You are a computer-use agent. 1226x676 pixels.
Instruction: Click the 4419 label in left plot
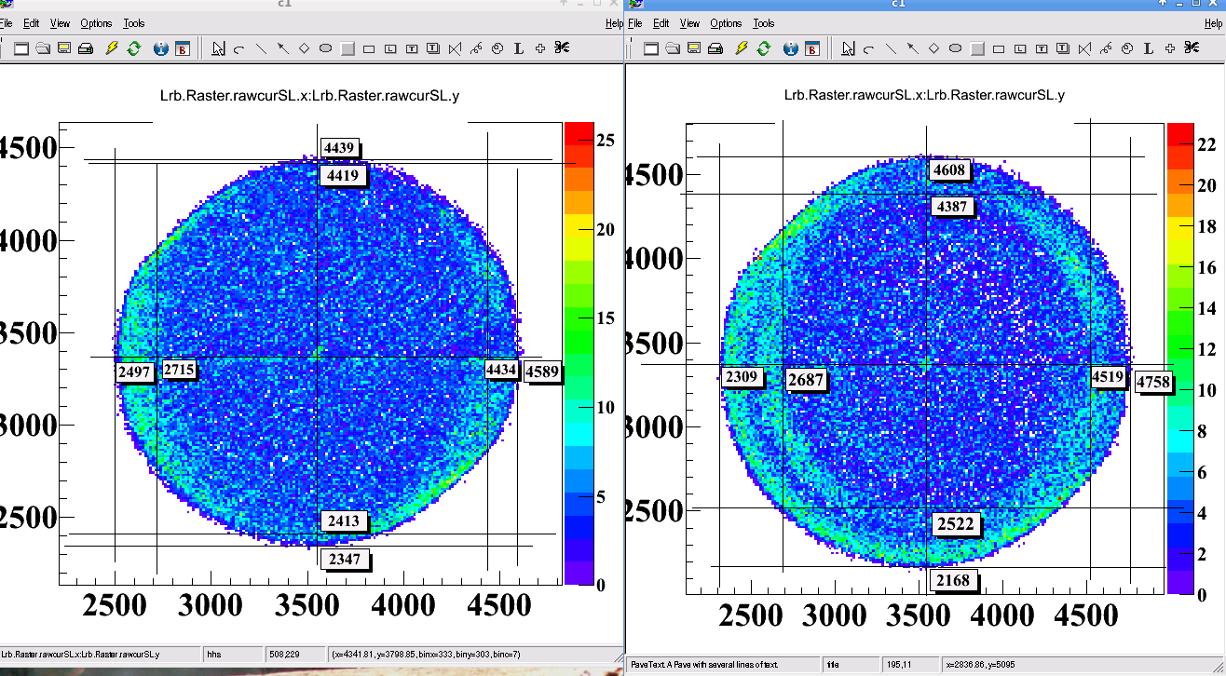coord(343,175)
